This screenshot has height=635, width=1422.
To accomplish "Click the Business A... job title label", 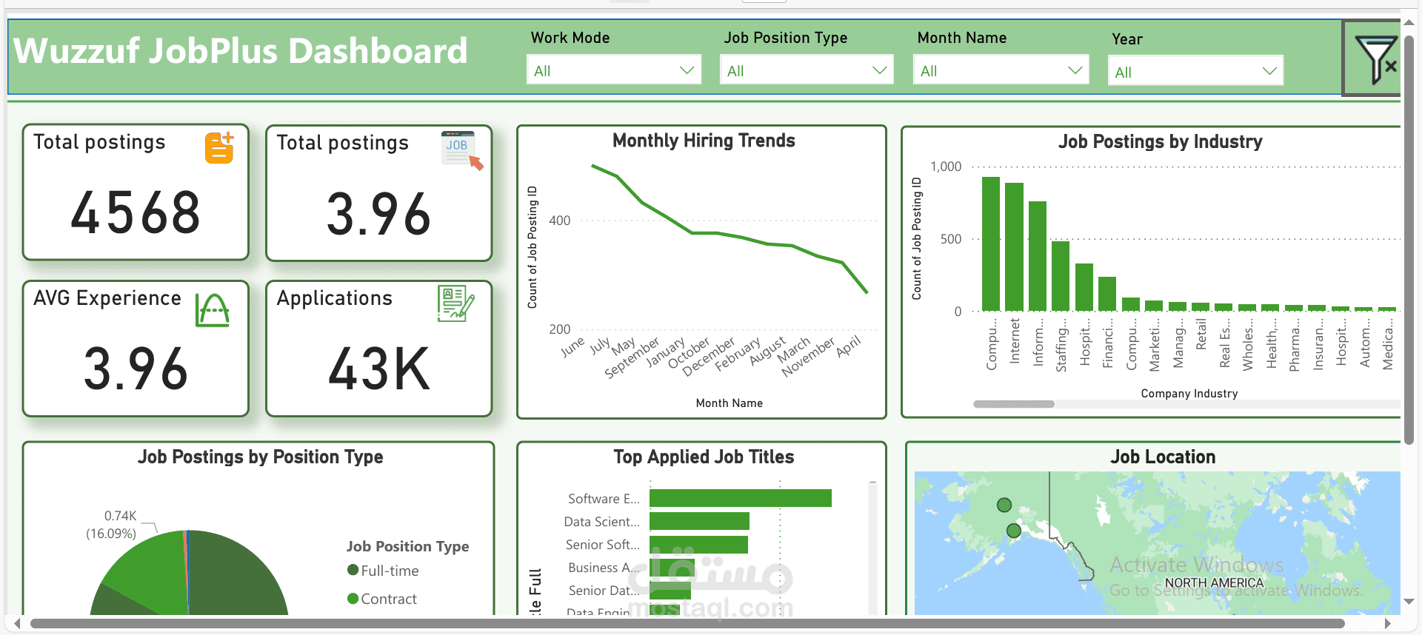I will pyautogui.click(x=604, y=567).
